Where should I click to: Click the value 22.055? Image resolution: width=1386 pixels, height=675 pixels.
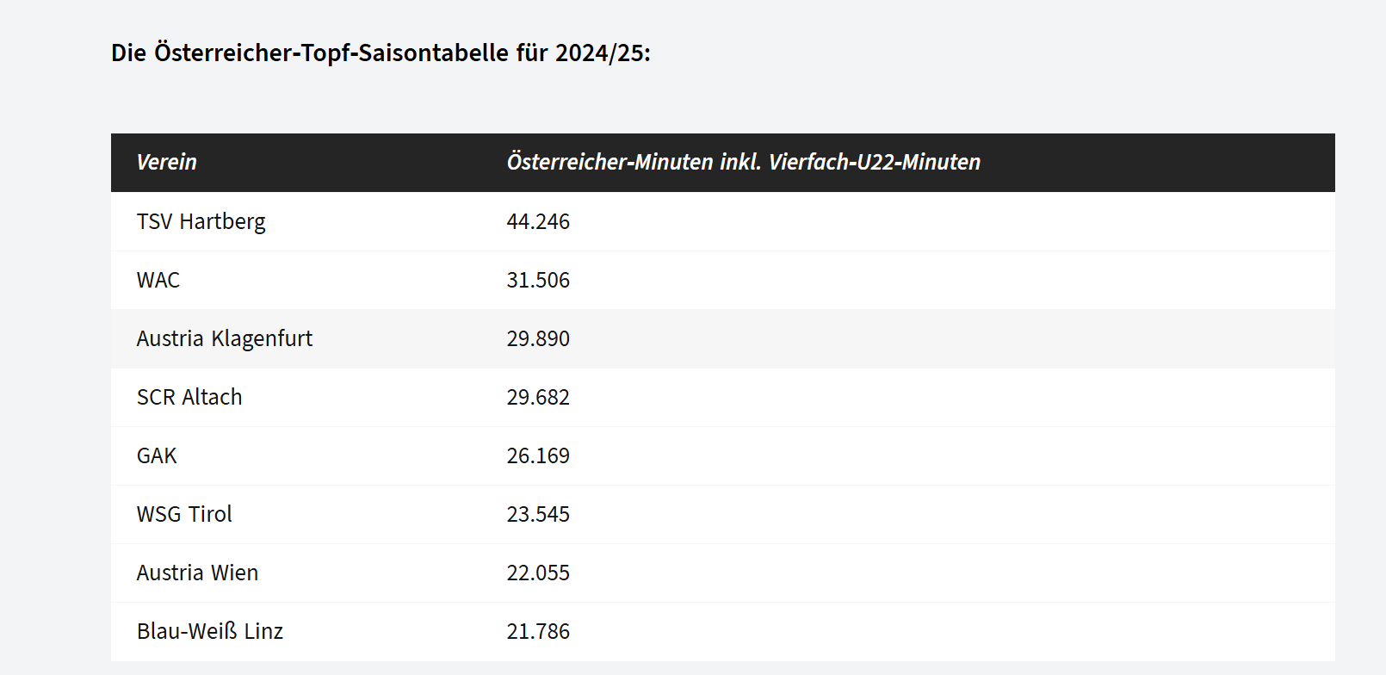538,573
